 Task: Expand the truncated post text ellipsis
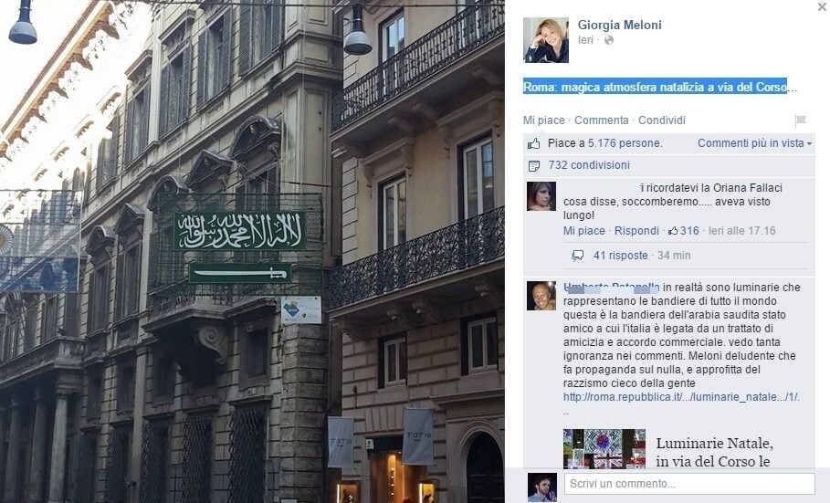pos(793,88)
